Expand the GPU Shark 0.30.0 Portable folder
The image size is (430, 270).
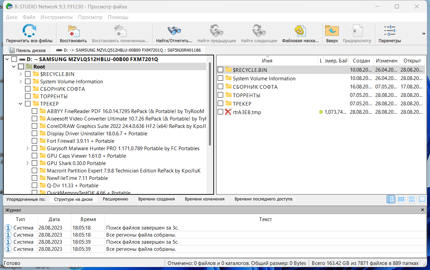coord(27,163)
